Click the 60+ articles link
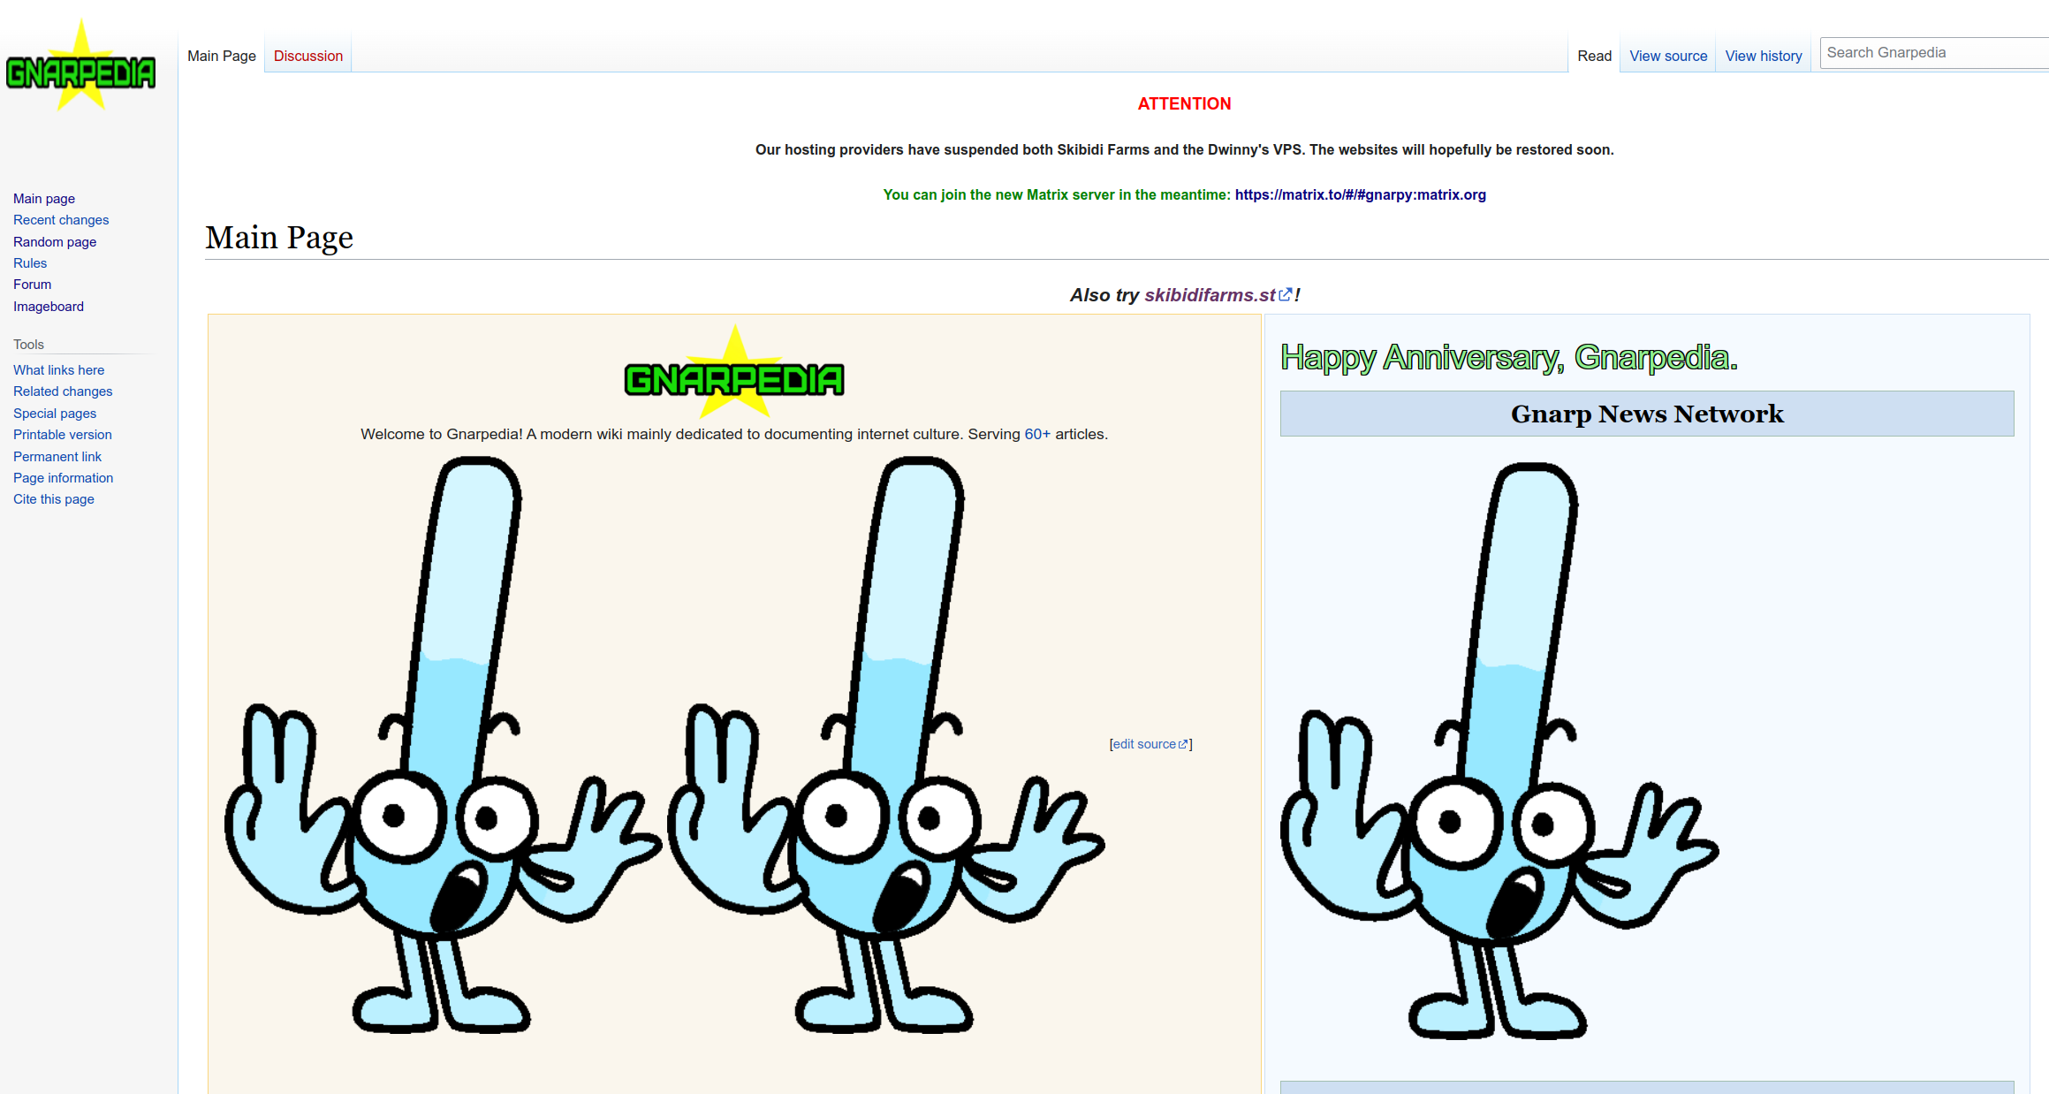The height and width of the screenshot is (1094, 2049). [x=1037, y=434]
